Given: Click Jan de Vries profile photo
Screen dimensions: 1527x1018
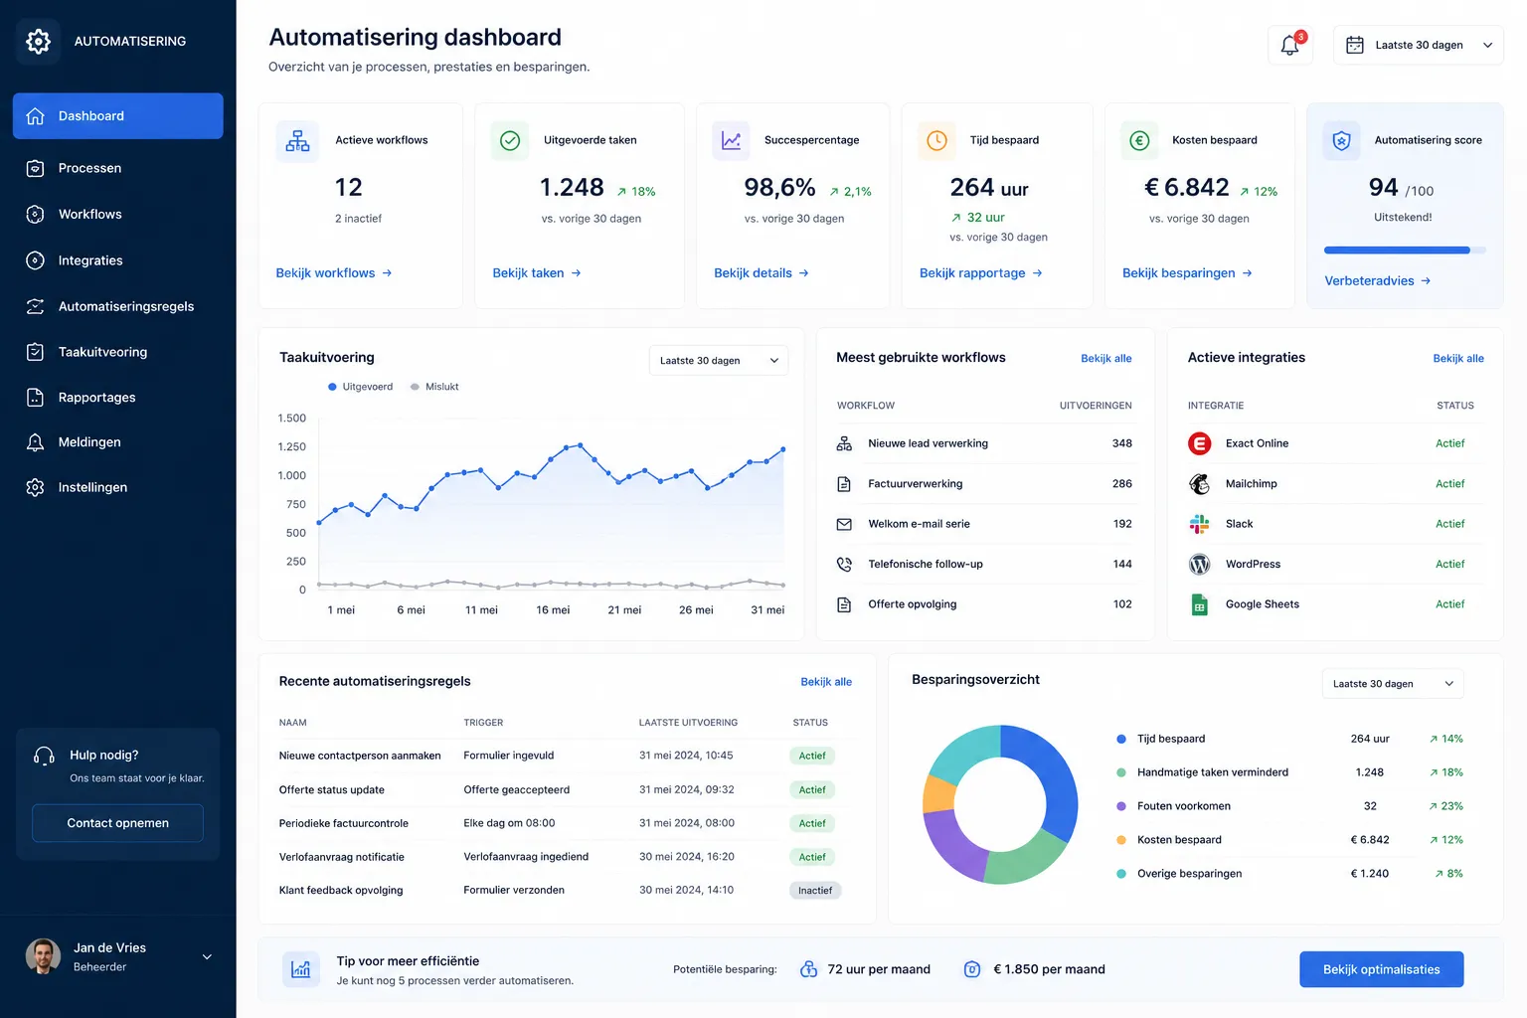Looking at the screenshot, I should click(43, 956).
